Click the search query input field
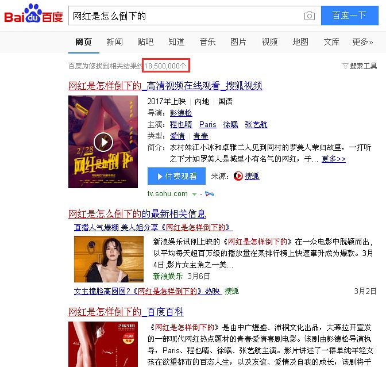The width and height of the screenshot is (386, 367). click(x=186, y=16)
